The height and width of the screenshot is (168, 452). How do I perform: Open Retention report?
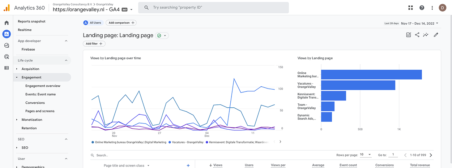tap(29, 128)
